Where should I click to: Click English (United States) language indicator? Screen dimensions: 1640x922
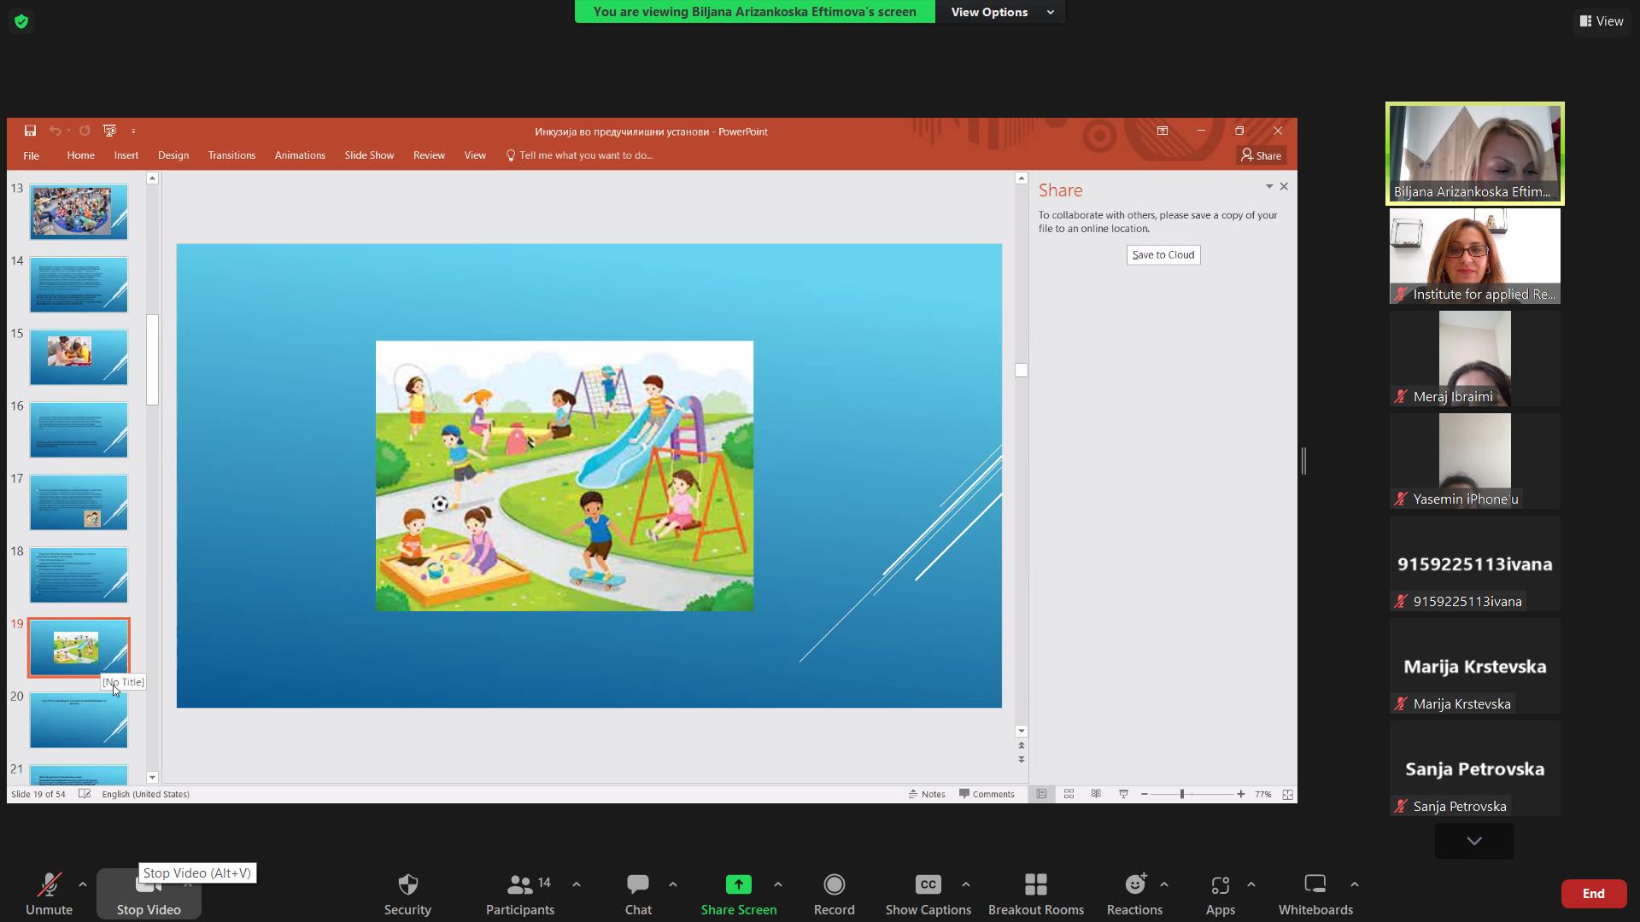click(x=145, y=794)
